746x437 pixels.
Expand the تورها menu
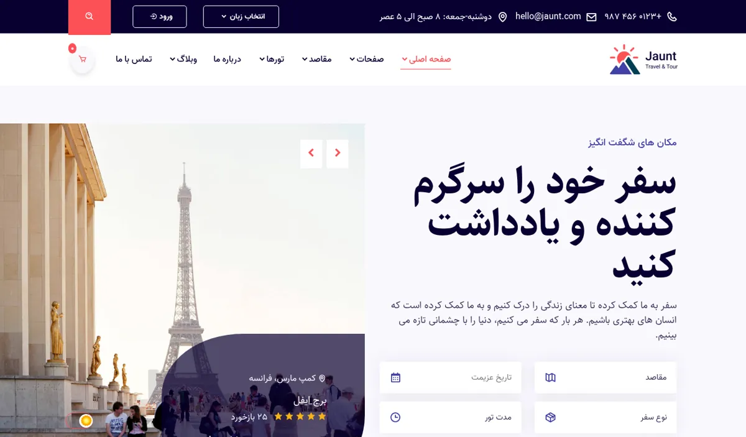(272, 59)
